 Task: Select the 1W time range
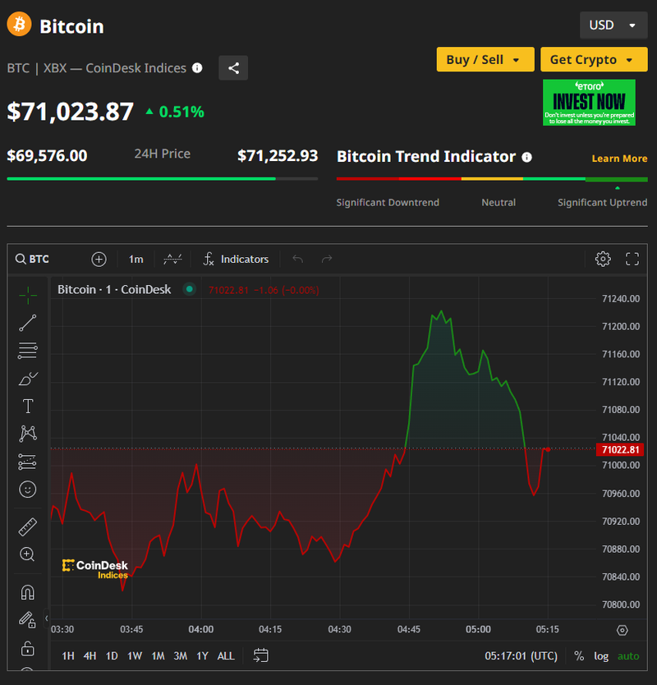(135, 655)
